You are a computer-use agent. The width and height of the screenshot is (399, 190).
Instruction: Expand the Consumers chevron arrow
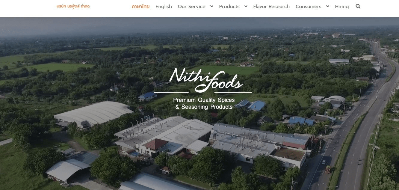(327, 6)
